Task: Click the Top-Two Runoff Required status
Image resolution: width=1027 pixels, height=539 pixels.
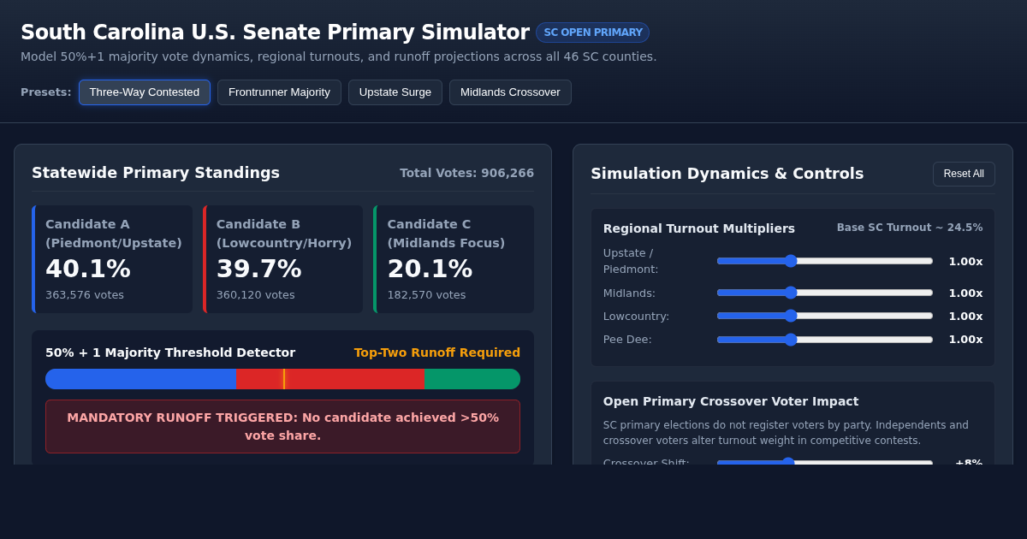Action: [437, 352]
